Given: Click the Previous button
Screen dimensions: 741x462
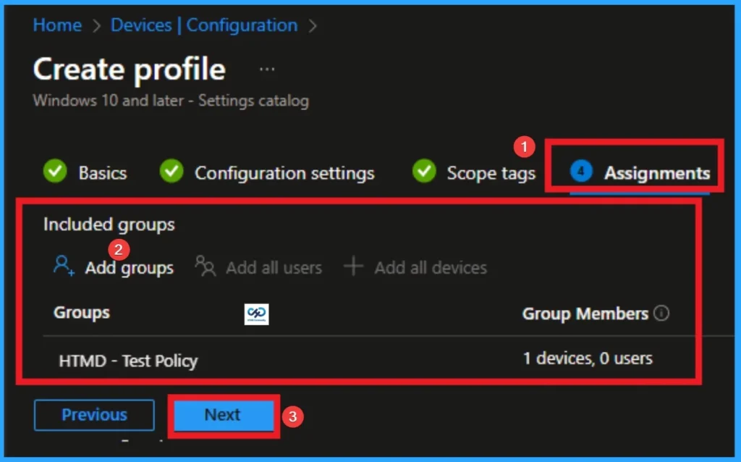Looking at the screenshot, I should (x=94, y=414).
